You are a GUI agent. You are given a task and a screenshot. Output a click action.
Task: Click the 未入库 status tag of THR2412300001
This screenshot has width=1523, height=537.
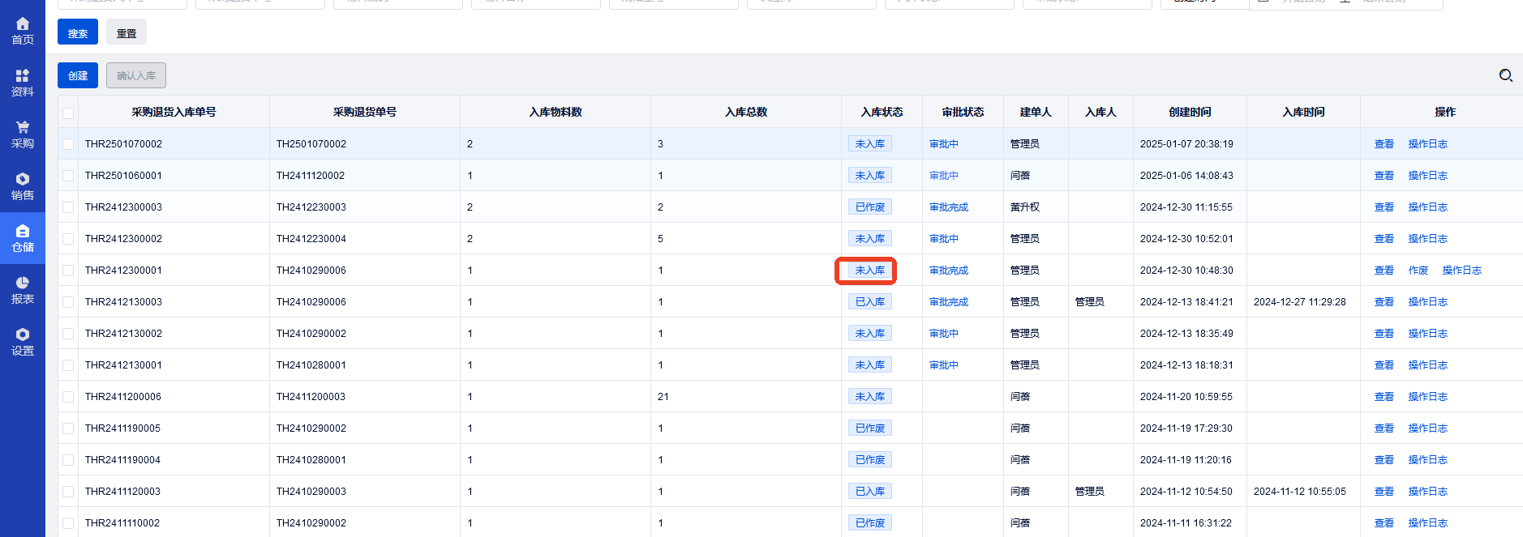click(x=869, y=271)
